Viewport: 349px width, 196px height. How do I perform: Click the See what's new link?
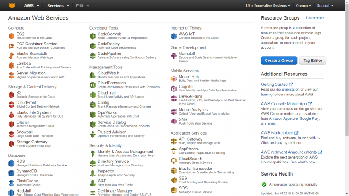(x=303, y=162)
